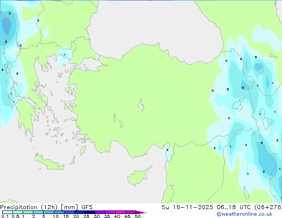Pick the 45–50 mm legend swatch
Viewport: 282px width, 218px height.
pos(131,212)
